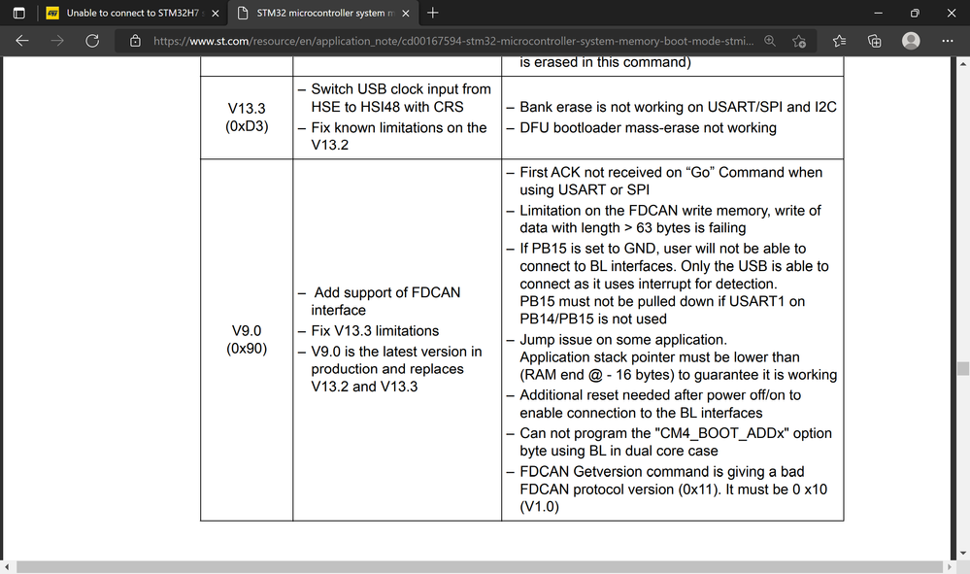Viewport: 970px width, 574px height.
Task: Open Settings and more menu
Action: click(x=947, y=41)
